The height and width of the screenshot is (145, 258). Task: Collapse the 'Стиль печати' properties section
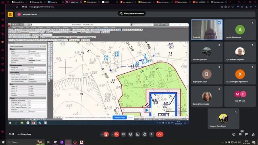[x=45, y=72]
